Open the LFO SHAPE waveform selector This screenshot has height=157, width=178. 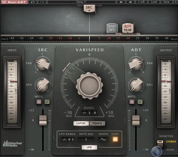coord(103,139)
